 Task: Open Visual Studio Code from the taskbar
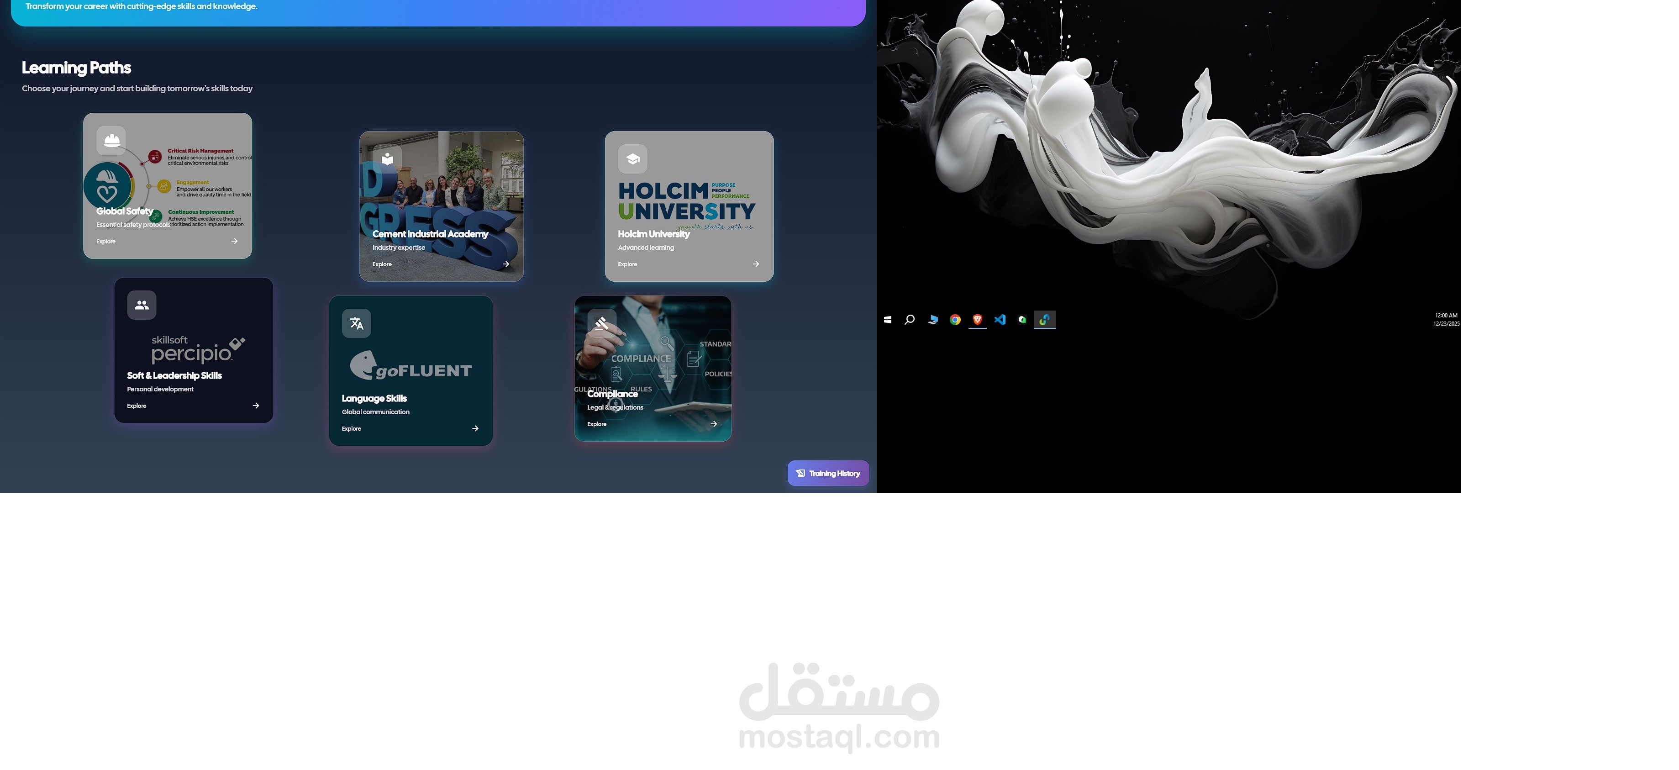click(1000, 320)
